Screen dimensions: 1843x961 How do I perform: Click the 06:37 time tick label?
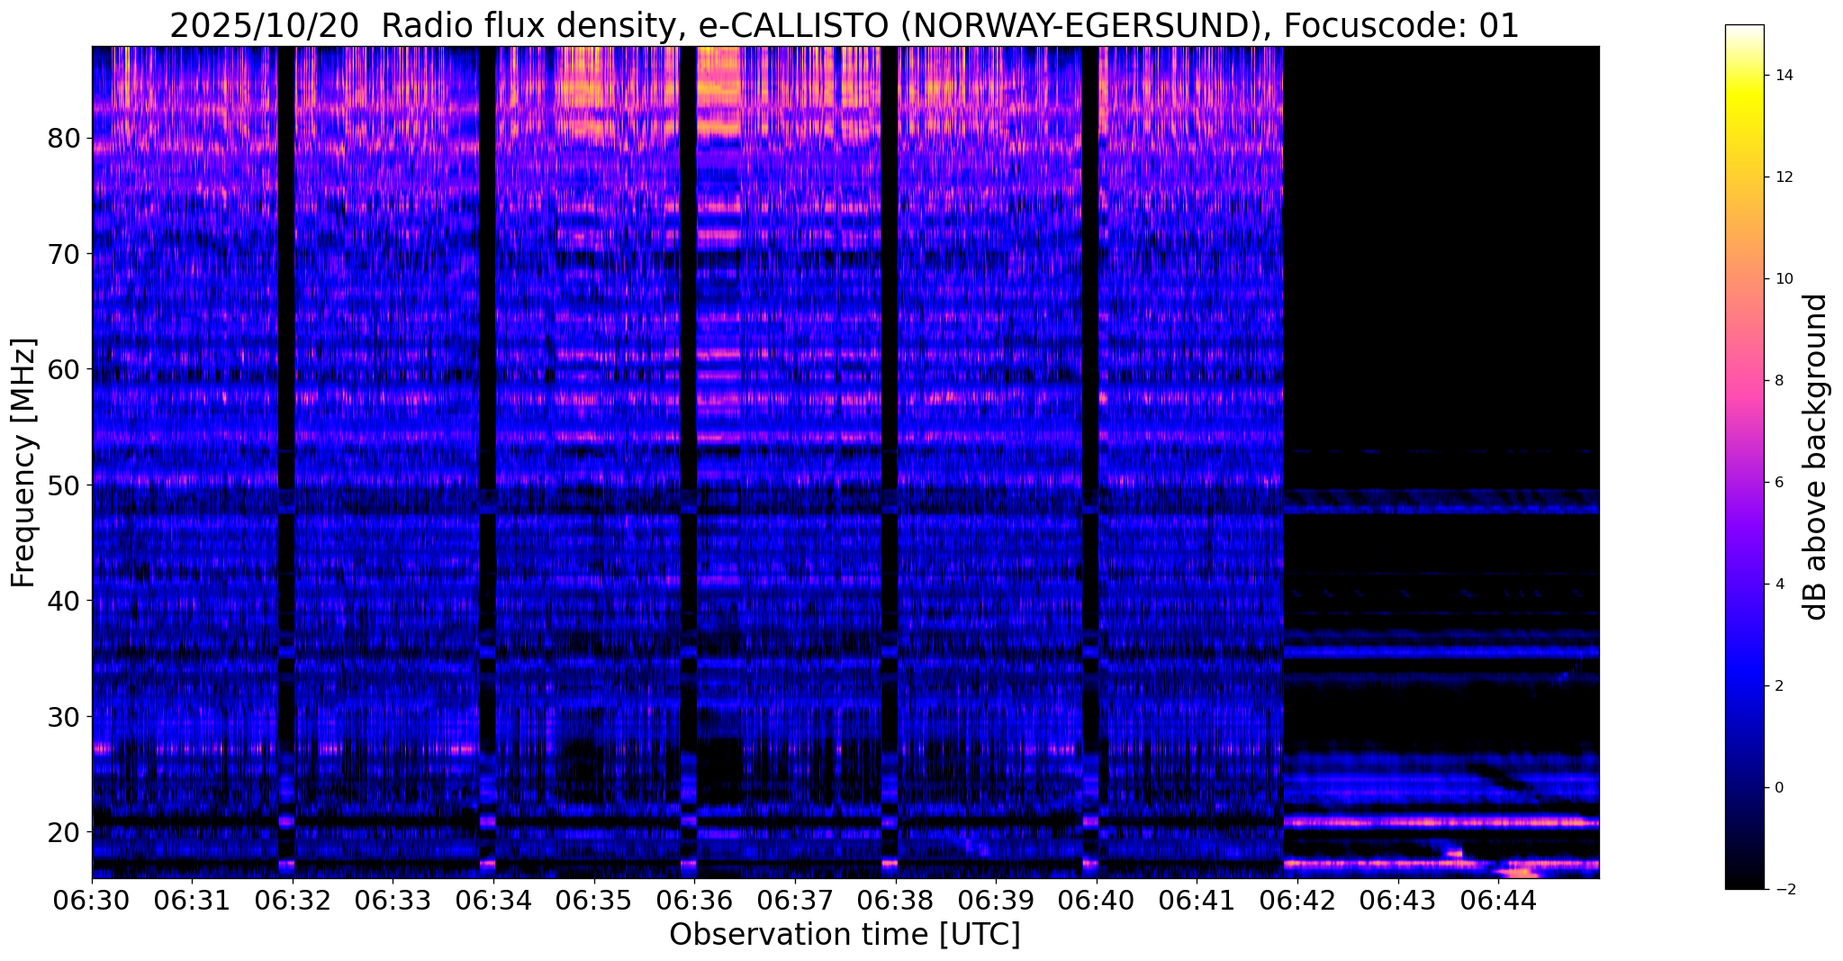pyautogui.click(x=794, y=900)
